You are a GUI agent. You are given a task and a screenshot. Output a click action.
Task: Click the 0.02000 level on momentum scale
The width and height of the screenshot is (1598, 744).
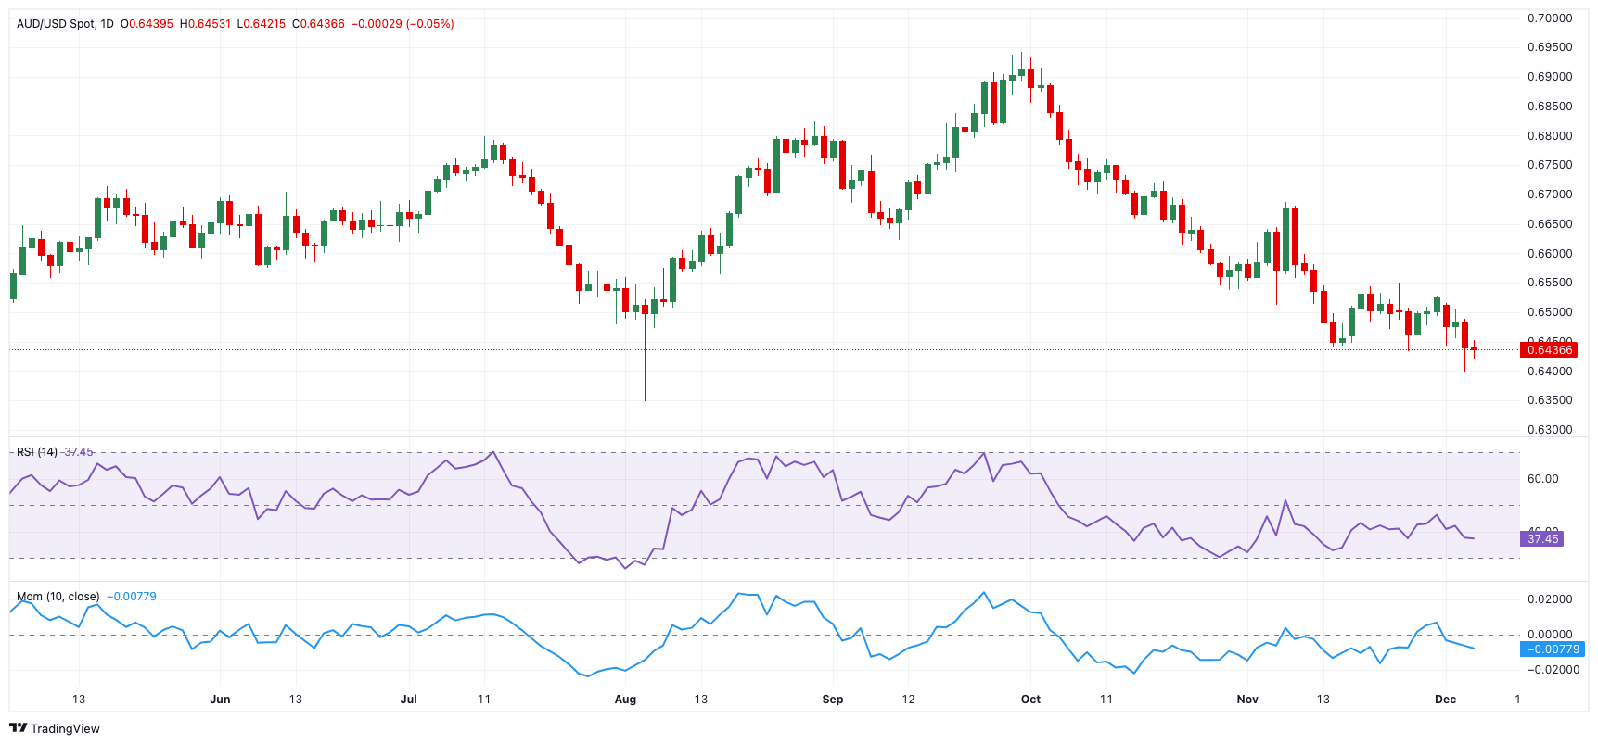pyautogui.click(x=1550, y=599)
